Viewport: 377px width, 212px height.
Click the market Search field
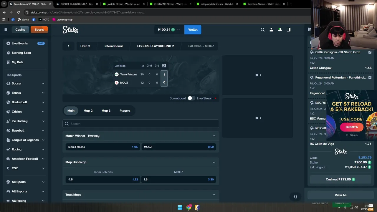tap(141, 124)
